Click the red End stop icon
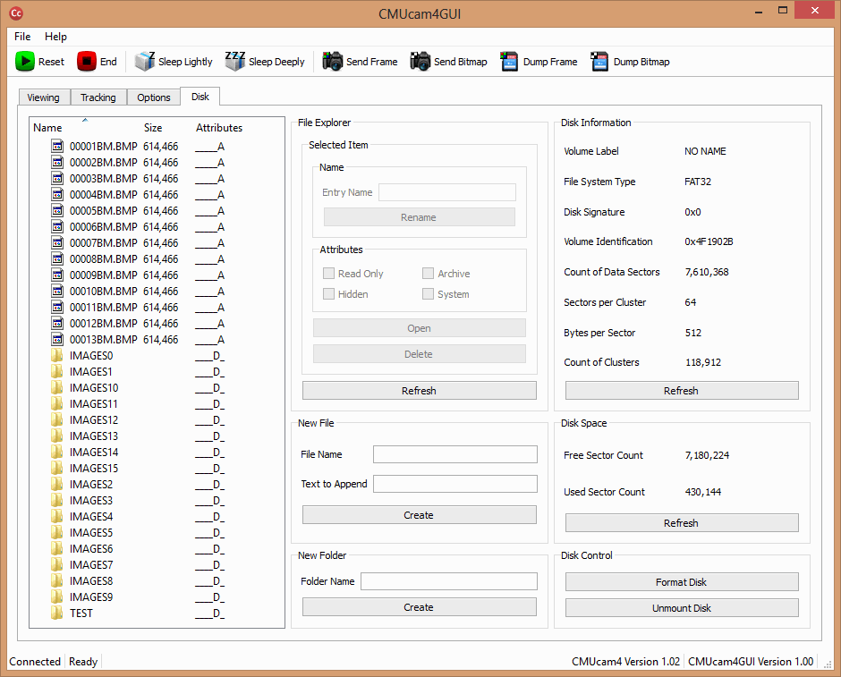Screen dimensions: 841x677 [87, 61]
